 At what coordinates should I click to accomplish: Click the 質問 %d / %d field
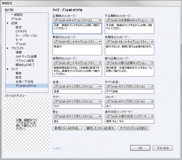(130, 121)
